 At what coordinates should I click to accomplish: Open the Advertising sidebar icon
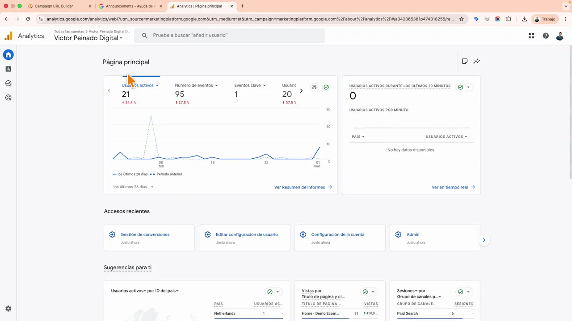(x=8, y=98)
